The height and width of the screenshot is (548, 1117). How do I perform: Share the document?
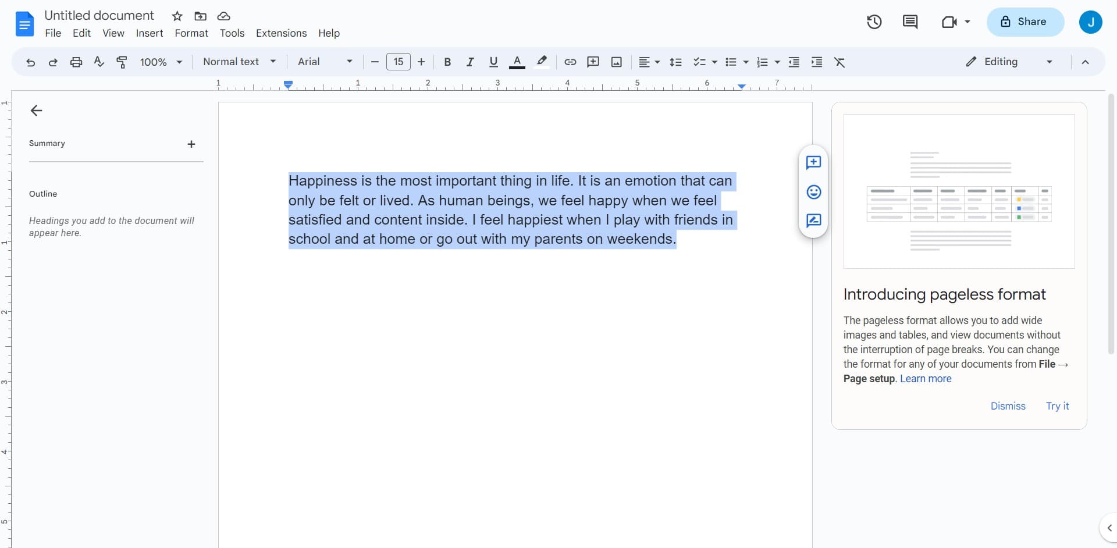point(1024,22)
